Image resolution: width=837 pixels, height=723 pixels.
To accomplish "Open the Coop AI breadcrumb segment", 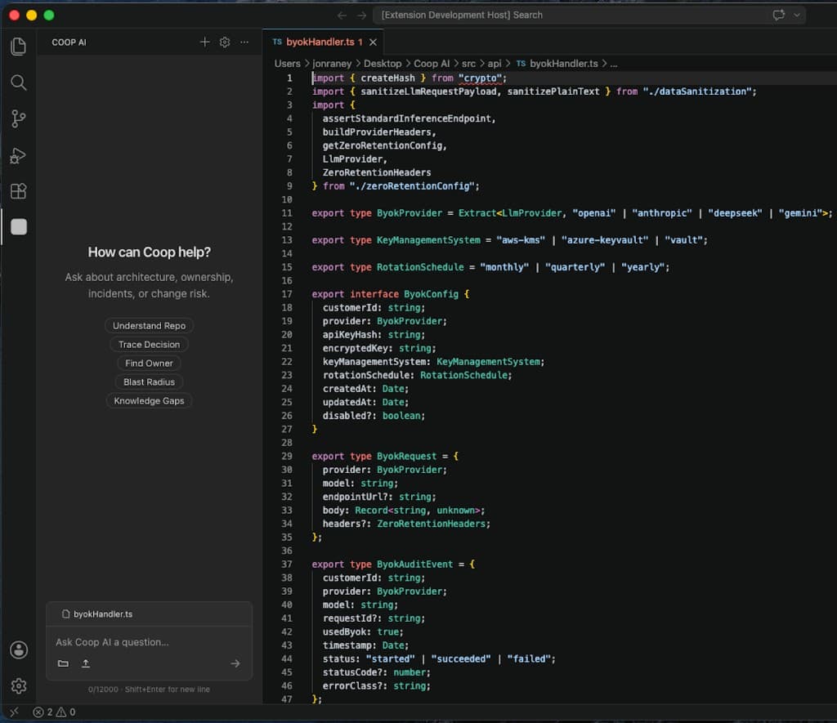I will pos(432,64).
